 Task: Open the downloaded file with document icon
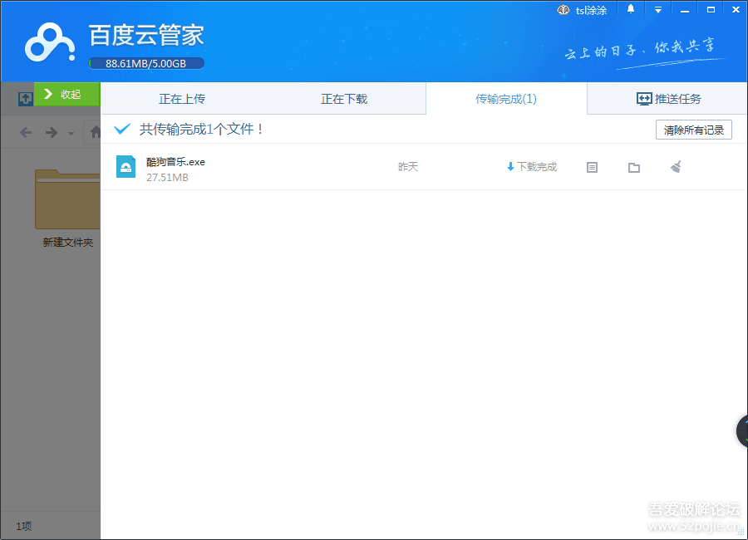(x=592, y=167)
